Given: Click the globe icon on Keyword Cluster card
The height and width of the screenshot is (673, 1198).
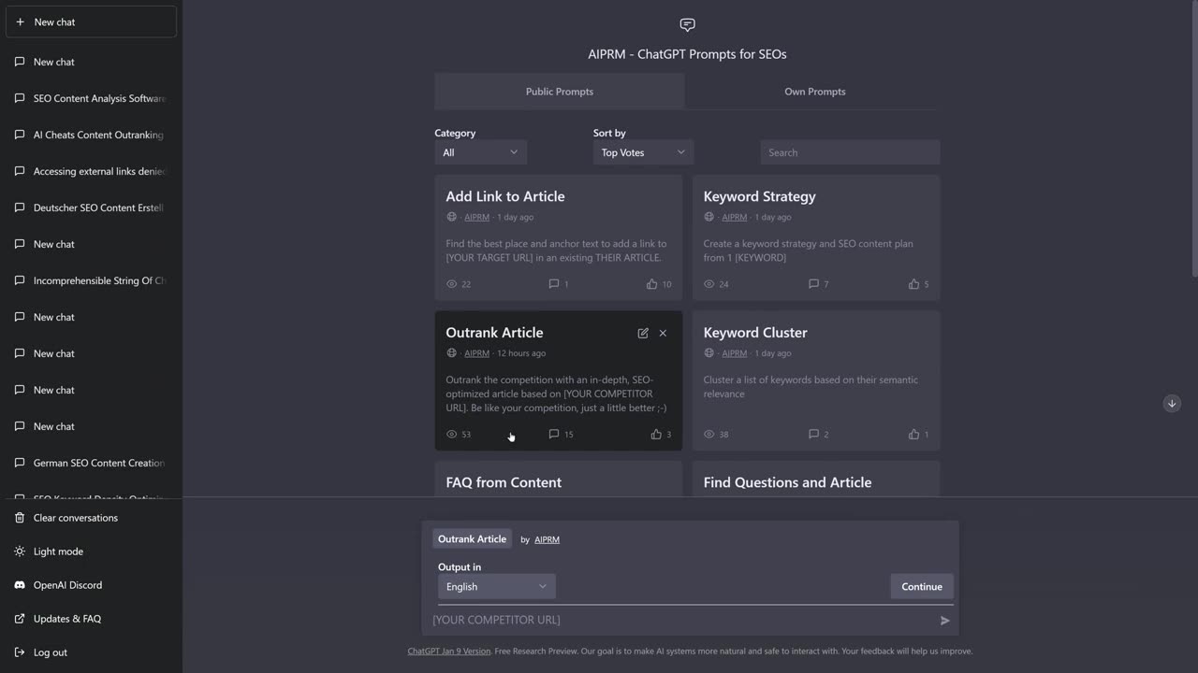Looking at the screenshot, I should [709, 353].
